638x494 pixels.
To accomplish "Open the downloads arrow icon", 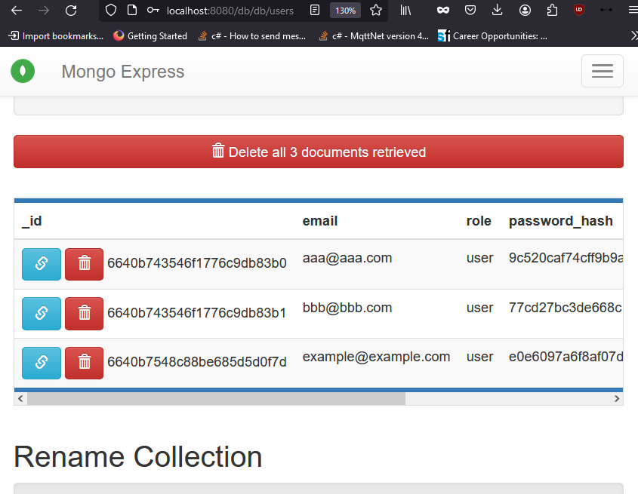I will (x=497, y=10).
